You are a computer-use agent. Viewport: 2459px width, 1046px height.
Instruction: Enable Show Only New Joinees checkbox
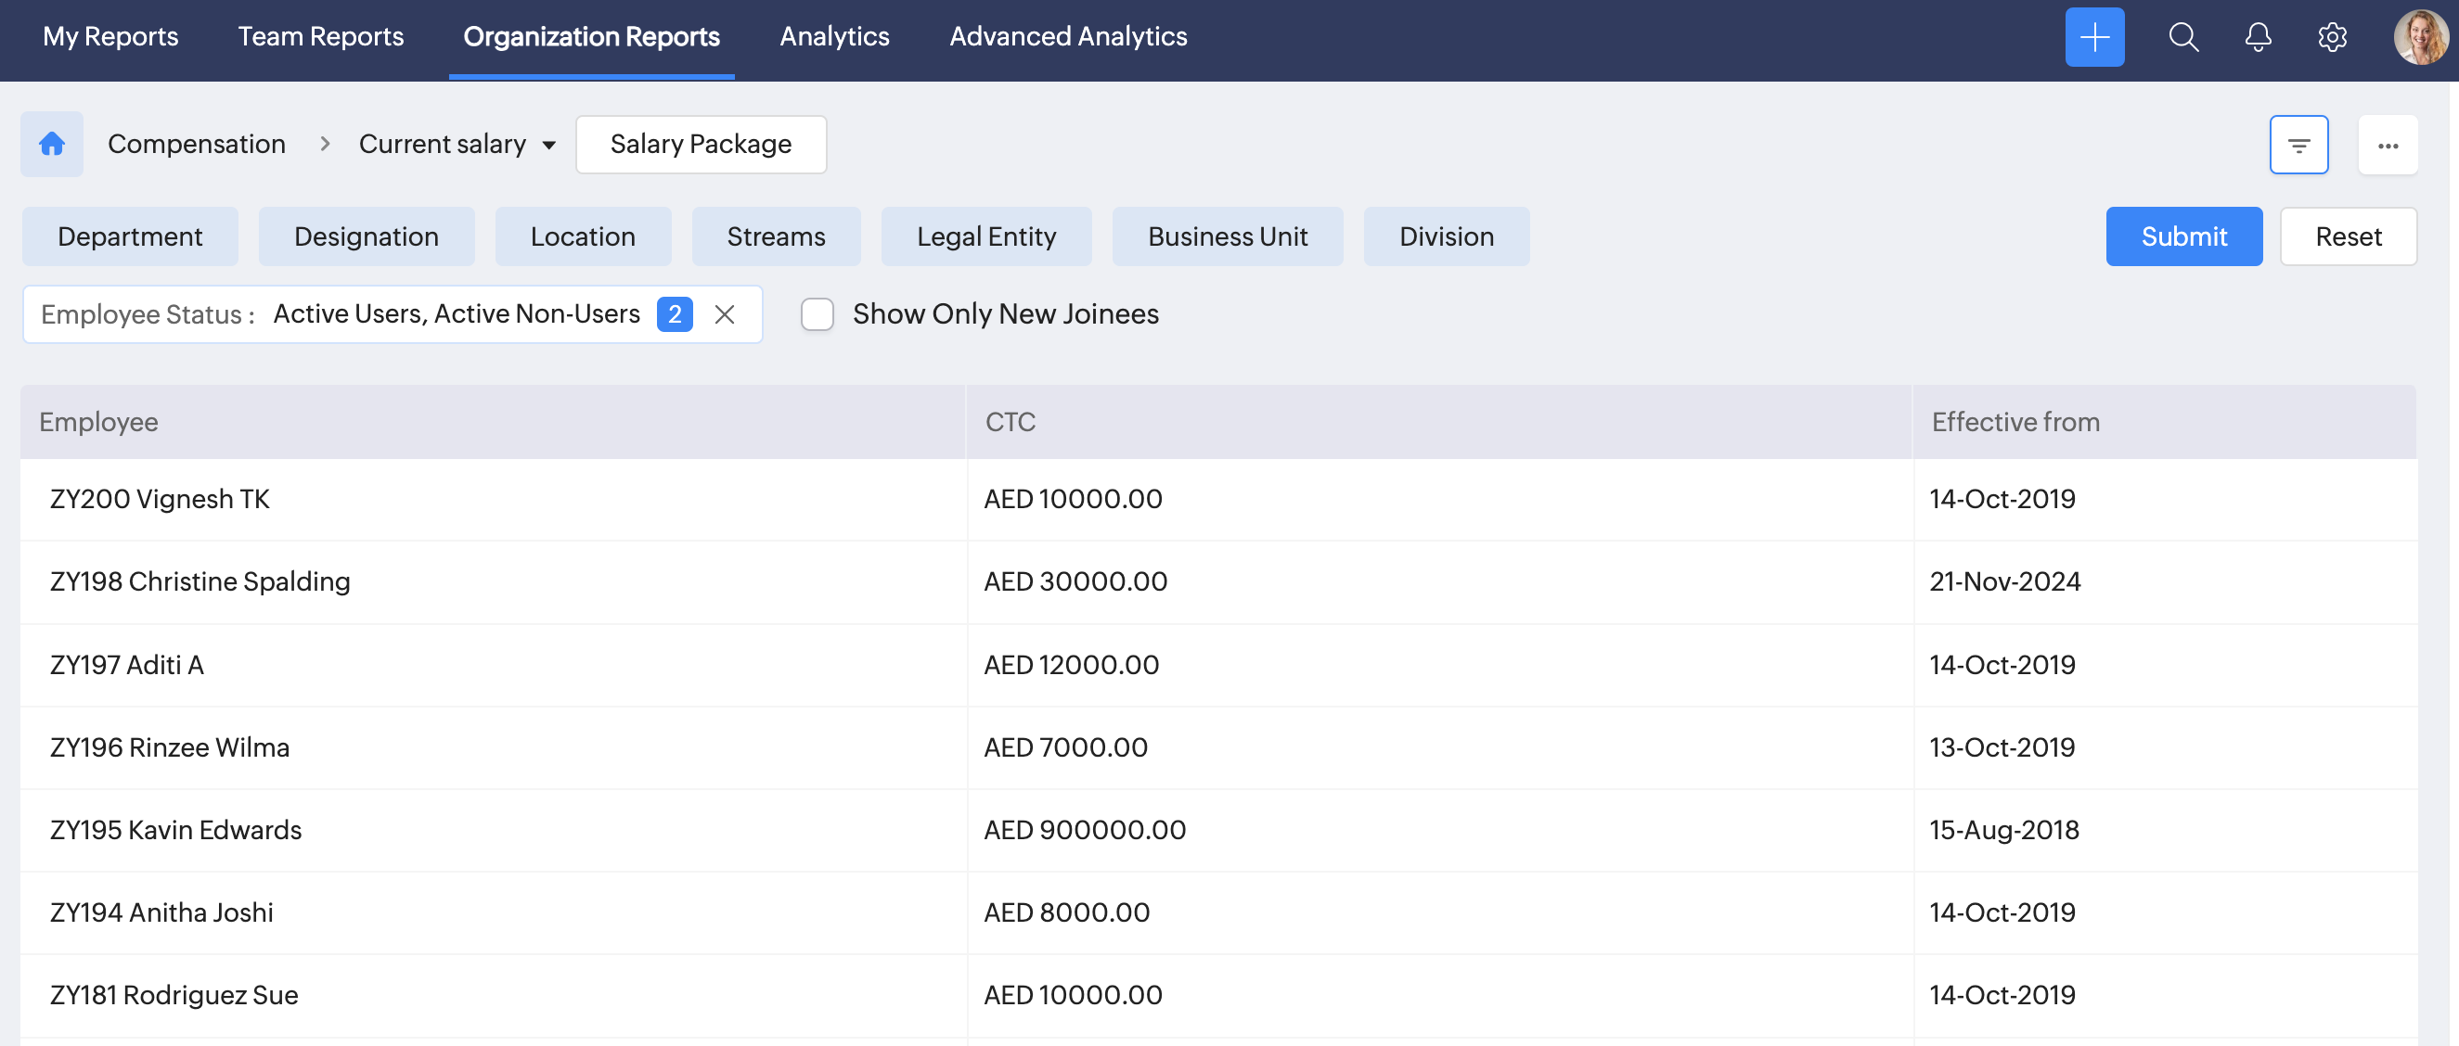818,314
